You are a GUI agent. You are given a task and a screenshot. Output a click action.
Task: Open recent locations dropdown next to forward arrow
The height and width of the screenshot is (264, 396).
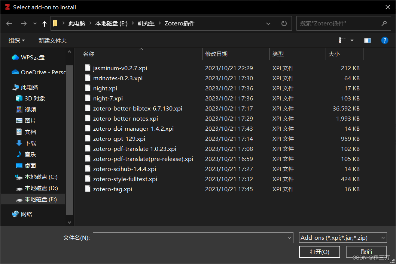tap(35, 24)
